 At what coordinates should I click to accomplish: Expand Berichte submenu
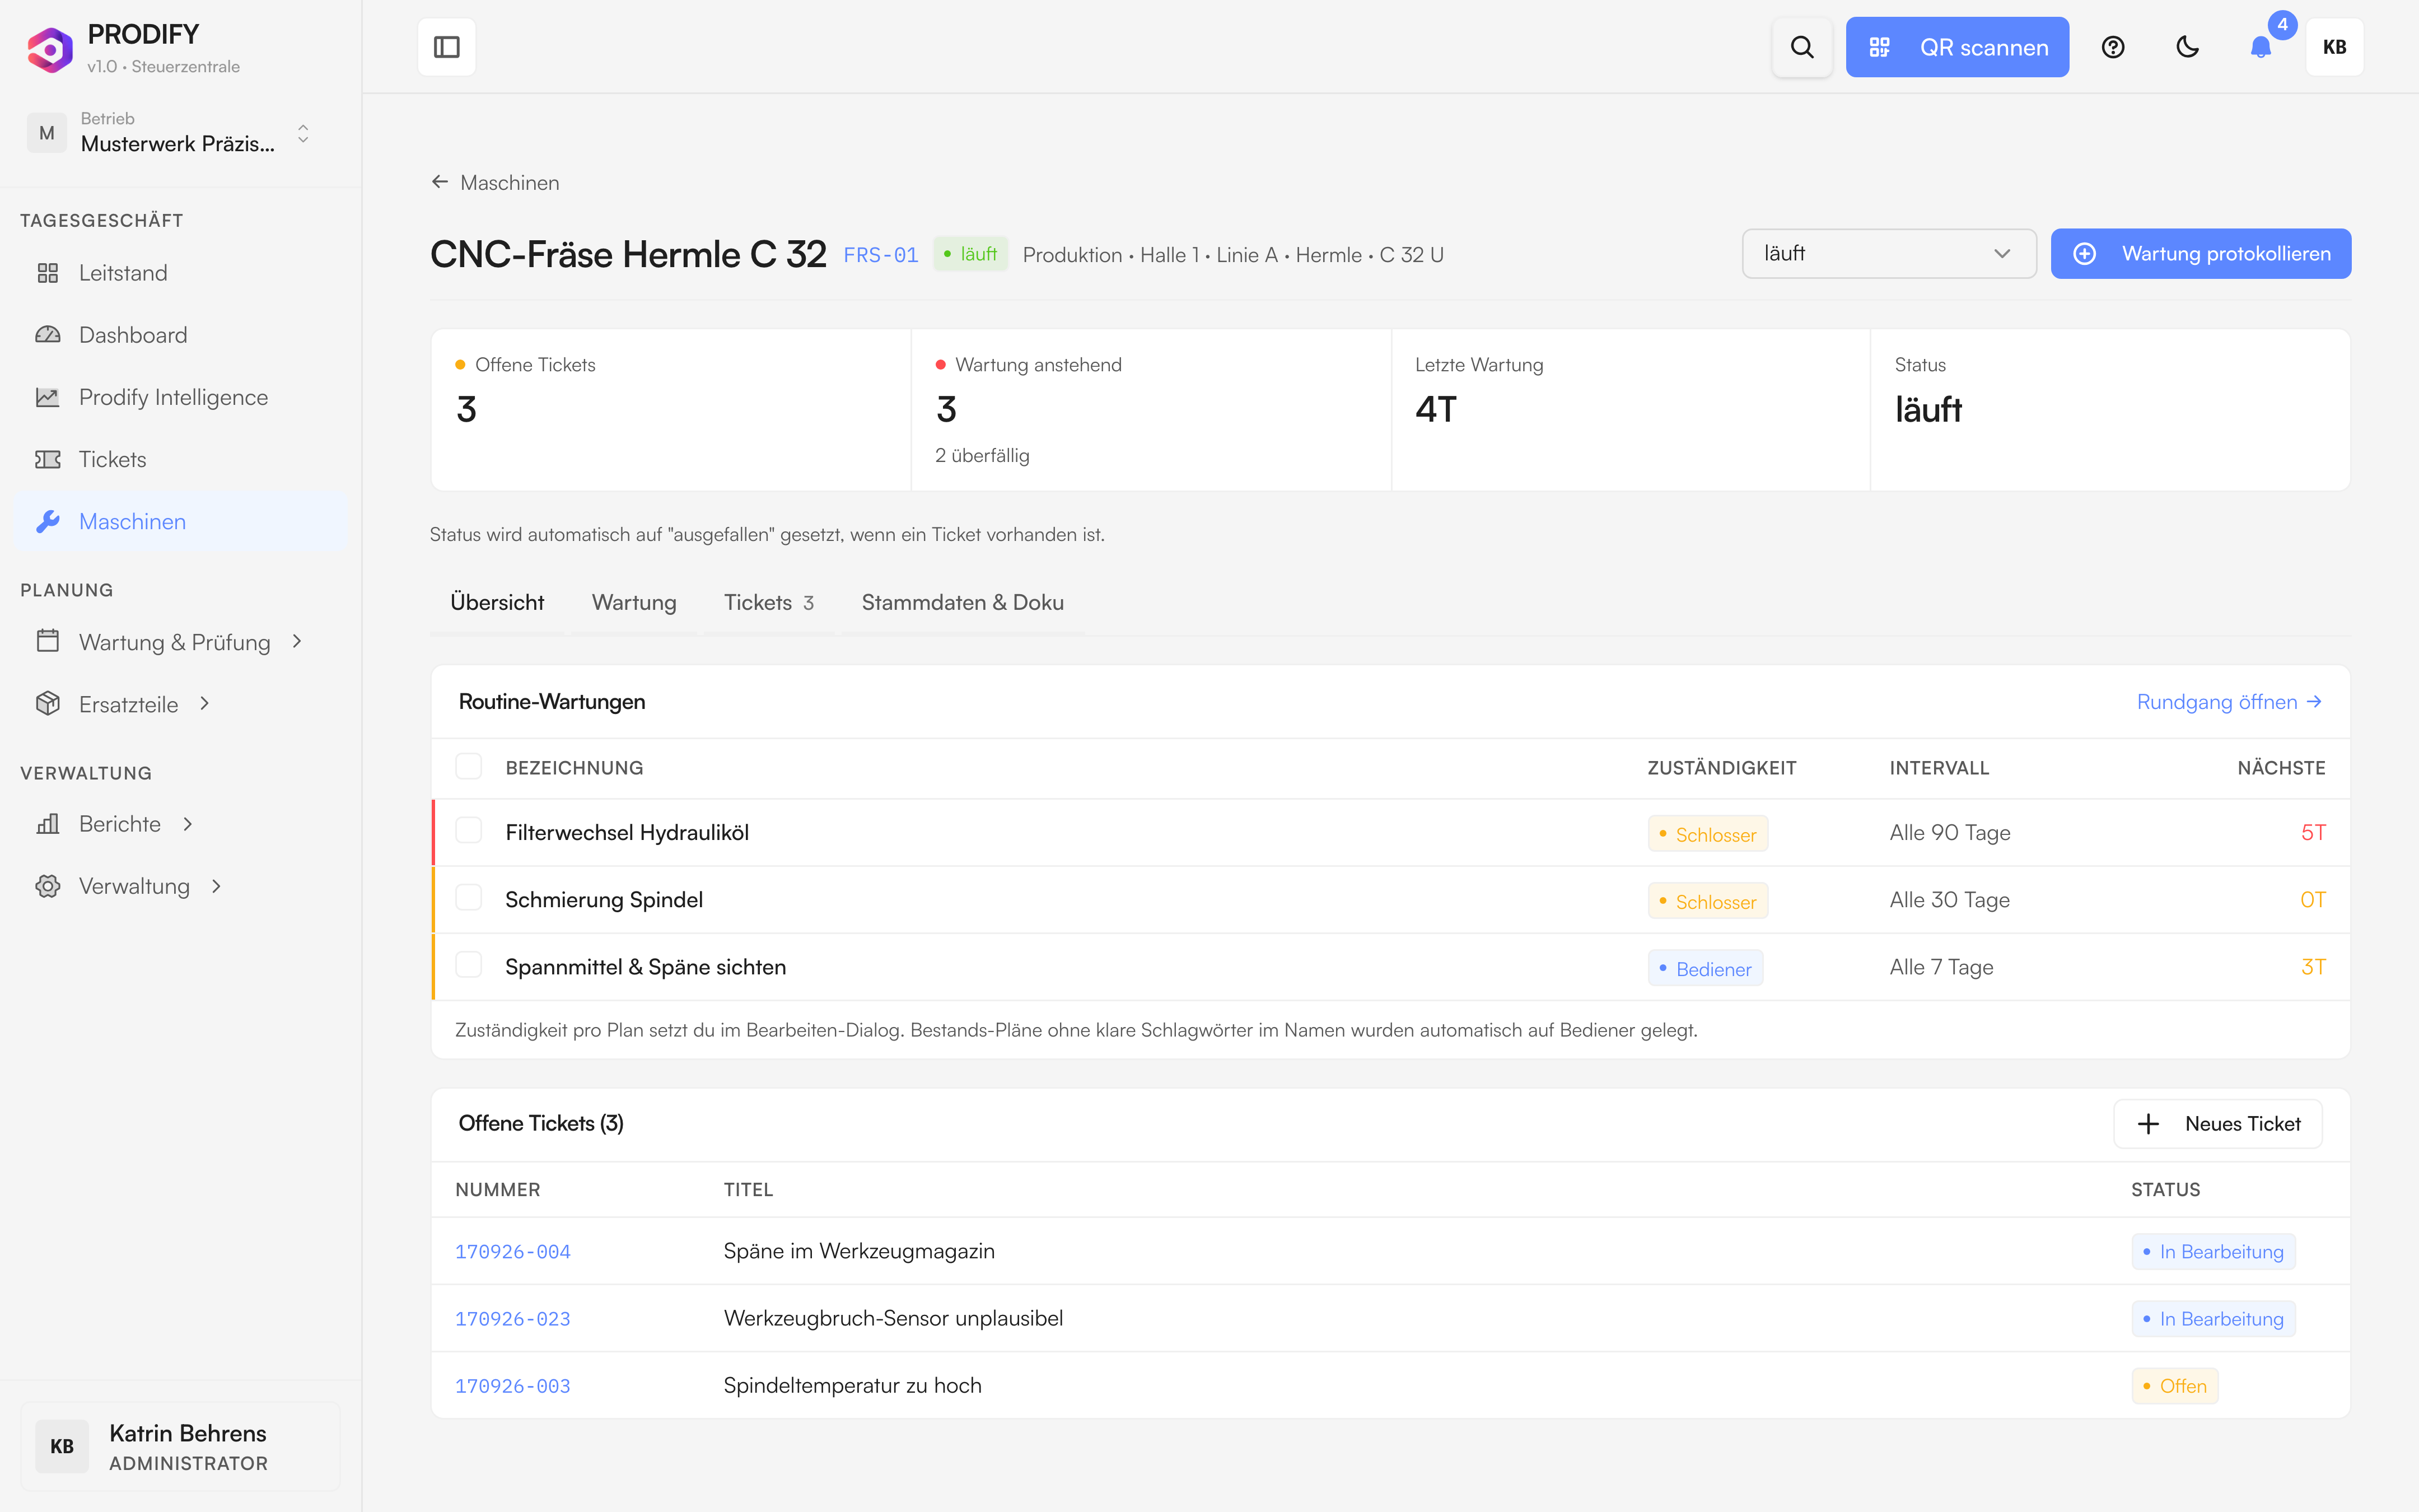pyautogui.click(x=181, y=824)
